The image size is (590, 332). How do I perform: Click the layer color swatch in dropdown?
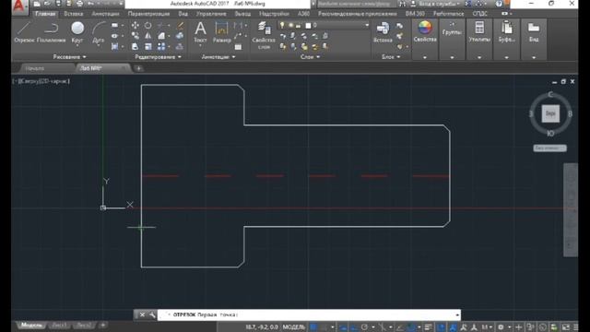click(308, 25)
